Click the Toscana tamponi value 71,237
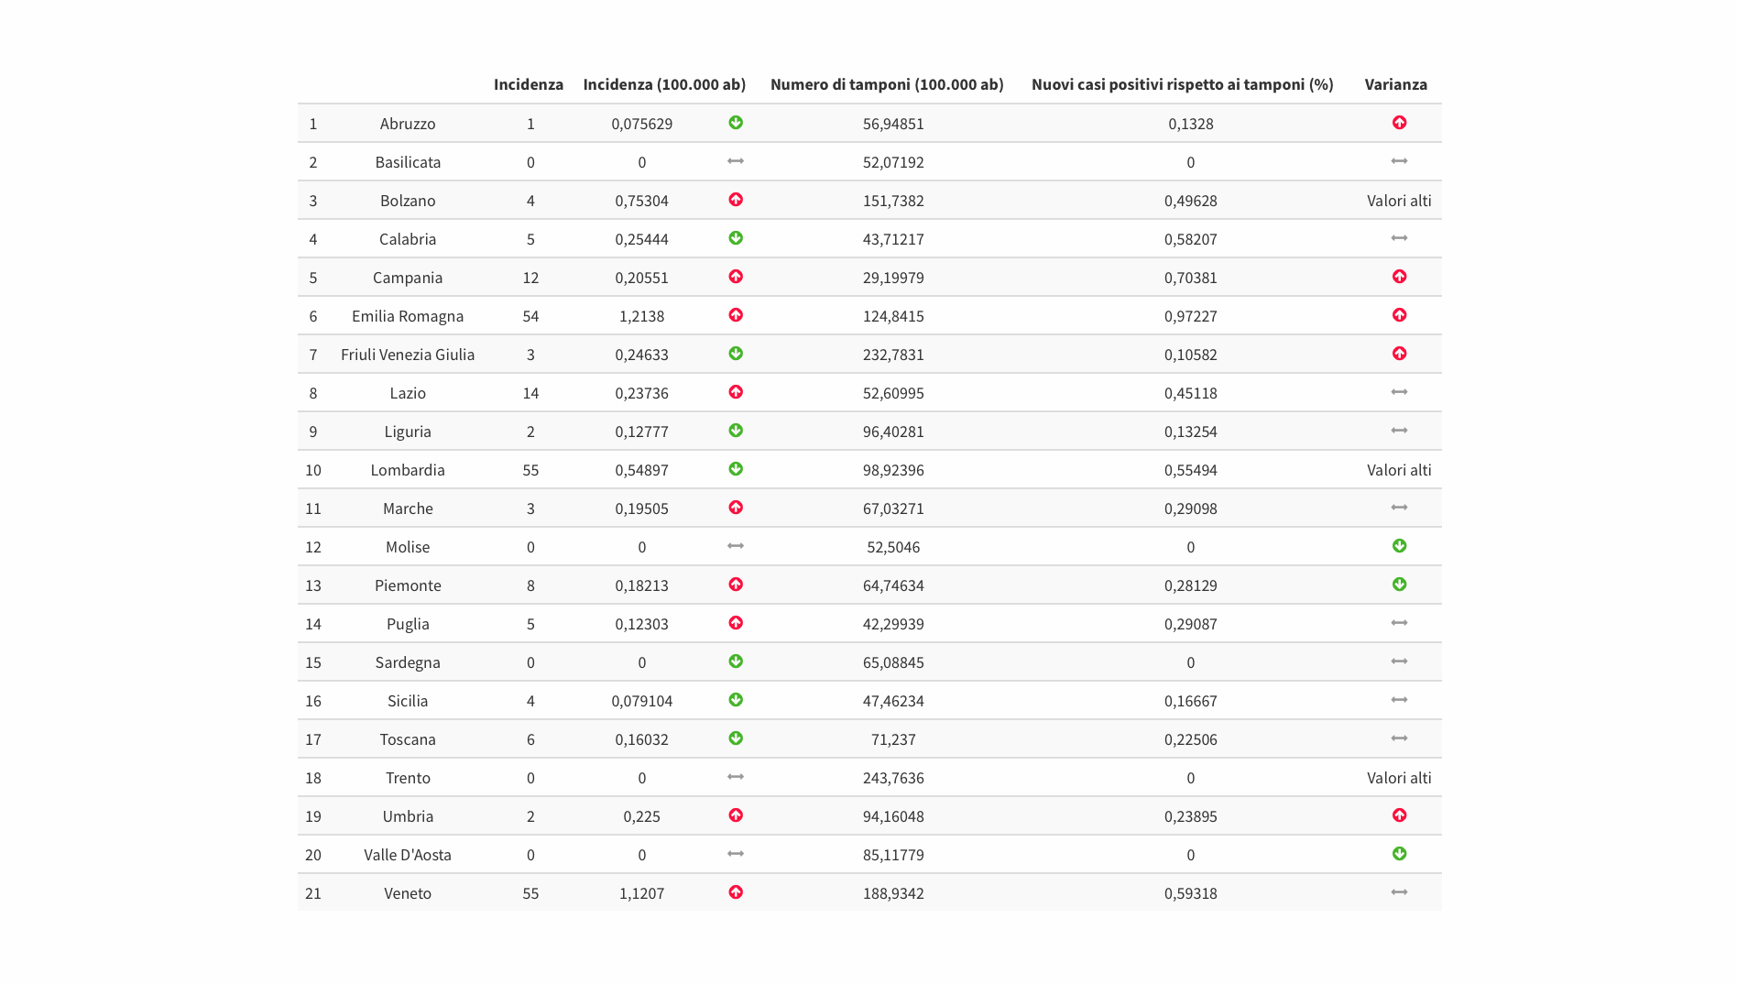Viewport: 1737px width, 984px height. pyautogui.click(x=892, y=739)
